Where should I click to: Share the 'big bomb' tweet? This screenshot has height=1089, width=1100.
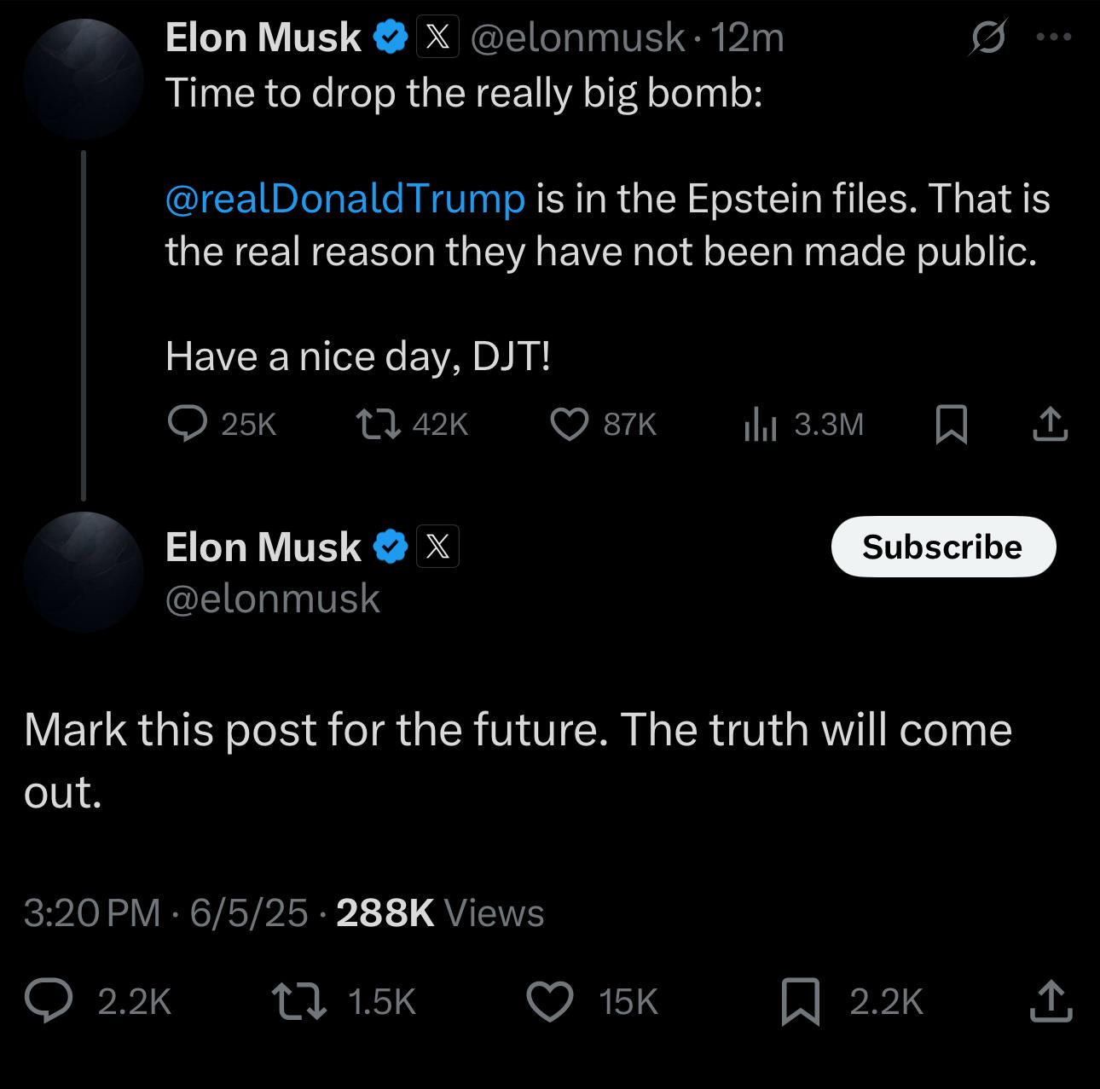(x=1050, y=424)
